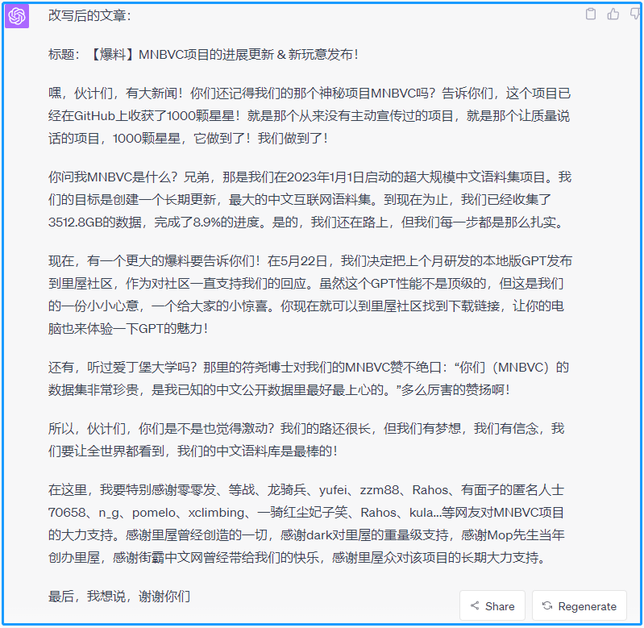Click line with '感谢dark对里屋的重量级支持'
This screenshot has width=644, height=628.
click(306, 534)
